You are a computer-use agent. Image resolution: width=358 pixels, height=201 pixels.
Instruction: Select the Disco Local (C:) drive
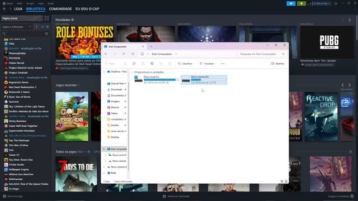pos(157,80)
